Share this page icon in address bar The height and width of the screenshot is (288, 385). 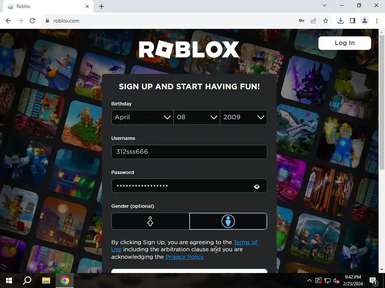(314, 21)
